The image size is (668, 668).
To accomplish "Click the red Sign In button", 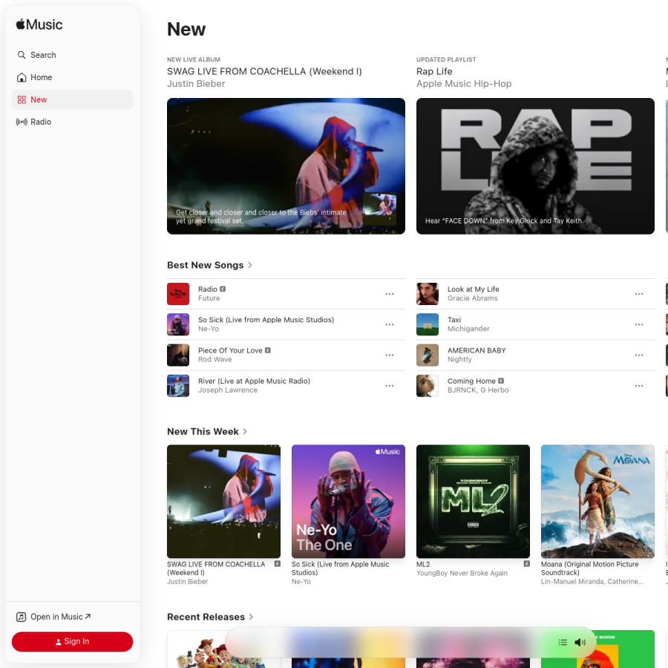I will click(x=72, y=641).
